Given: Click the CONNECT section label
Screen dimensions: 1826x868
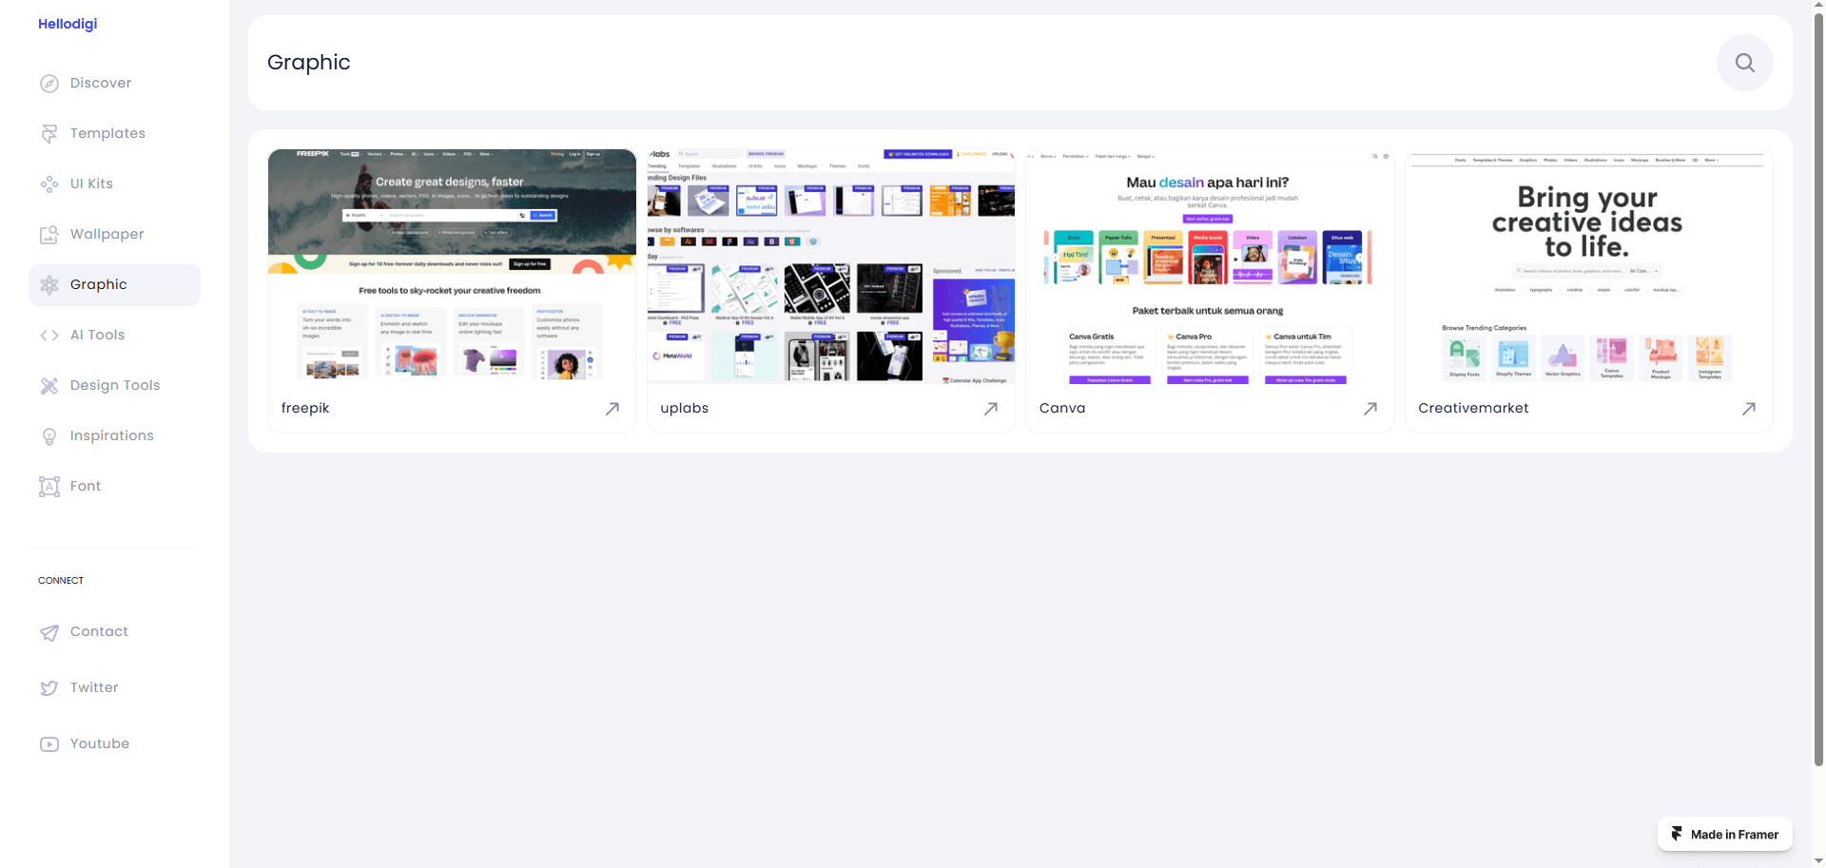Looking at the screenshot, I should [61, 580].
